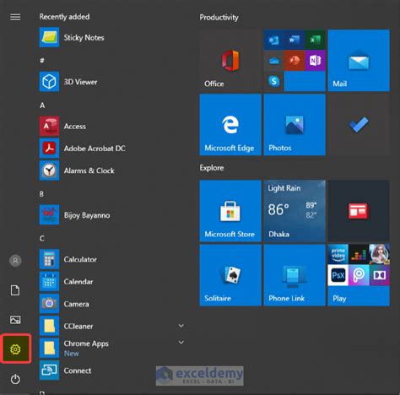Viewport: 400px width, 395px height.
Task: Click the user account avatar icon
Action: pyautogui.click(x=15, y=261)
